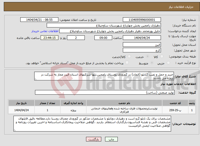Click the remaining time field 23:44:15
This screenshot has height=146, width=200.
pos(49,38)
